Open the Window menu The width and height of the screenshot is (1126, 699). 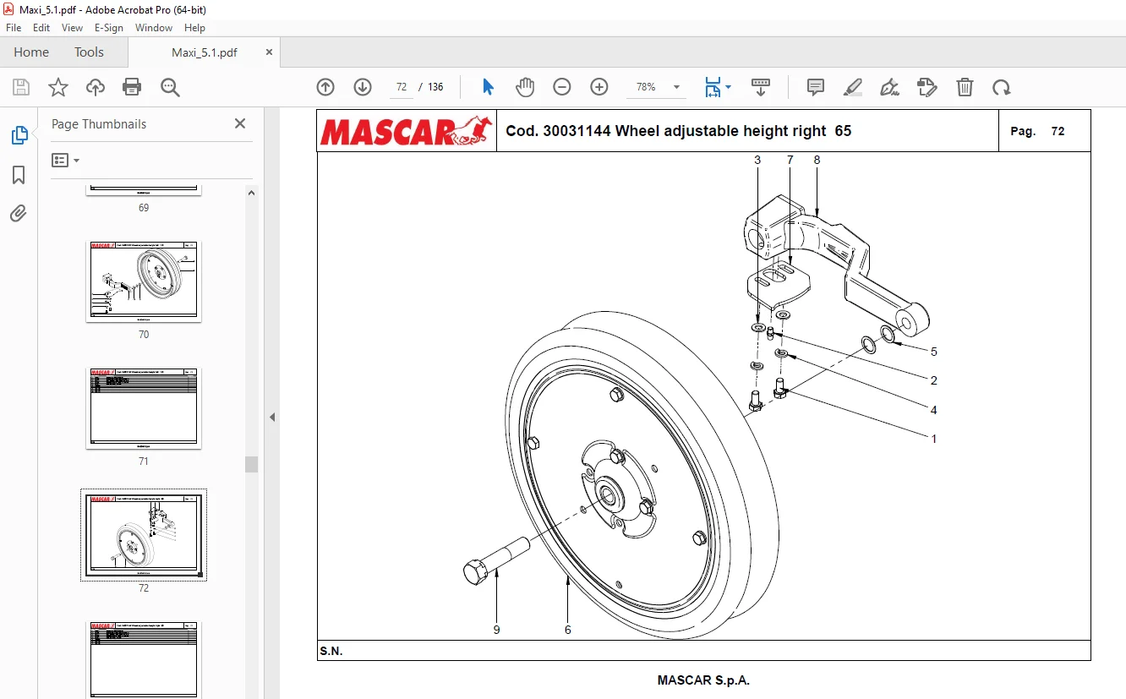click(x=154, y=28)
